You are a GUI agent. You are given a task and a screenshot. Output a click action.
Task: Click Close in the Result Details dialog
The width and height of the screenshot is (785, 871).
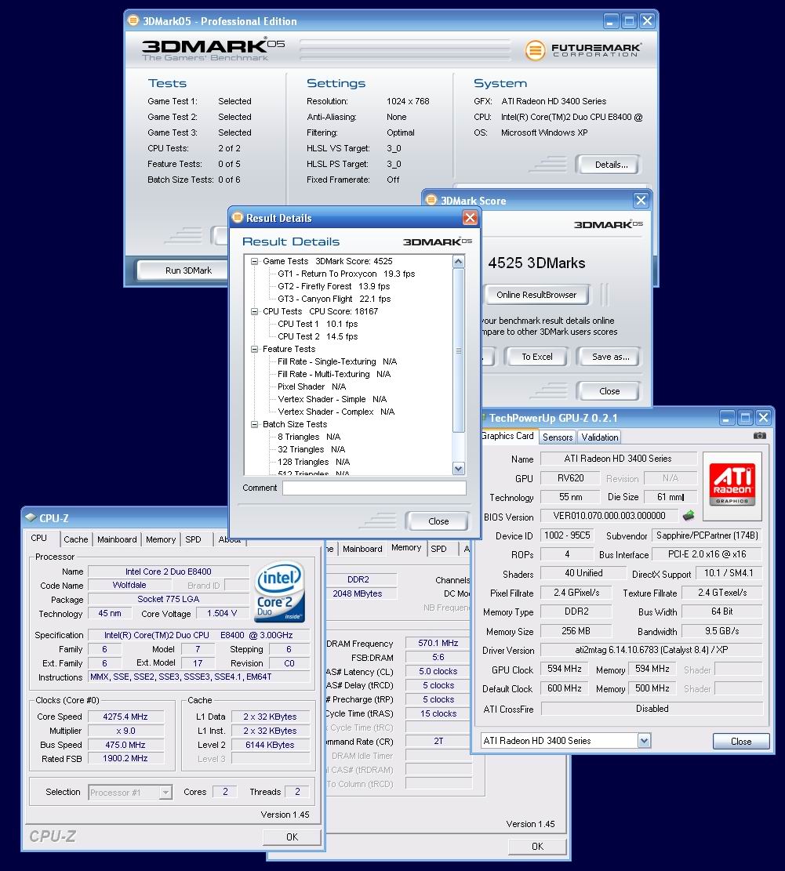438,521
